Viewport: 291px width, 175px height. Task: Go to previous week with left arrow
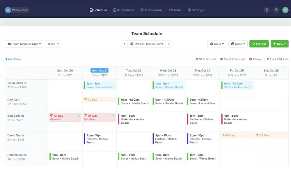click(x=125, y=44)
